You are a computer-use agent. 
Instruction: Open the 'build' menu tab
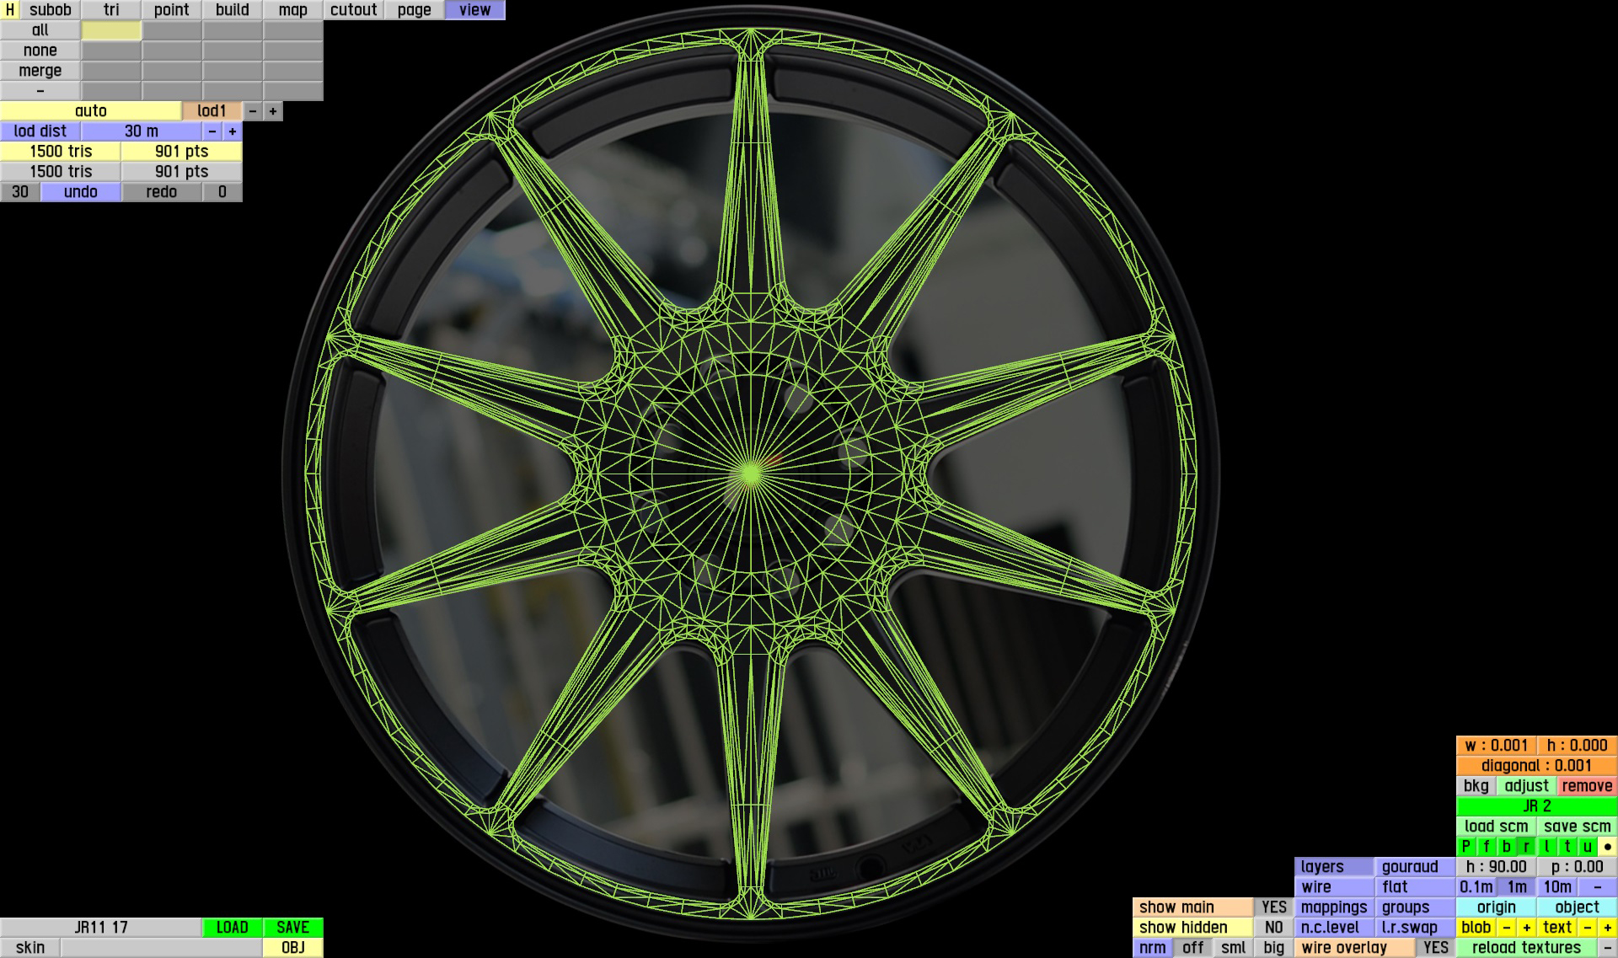(x=232, y=10)
